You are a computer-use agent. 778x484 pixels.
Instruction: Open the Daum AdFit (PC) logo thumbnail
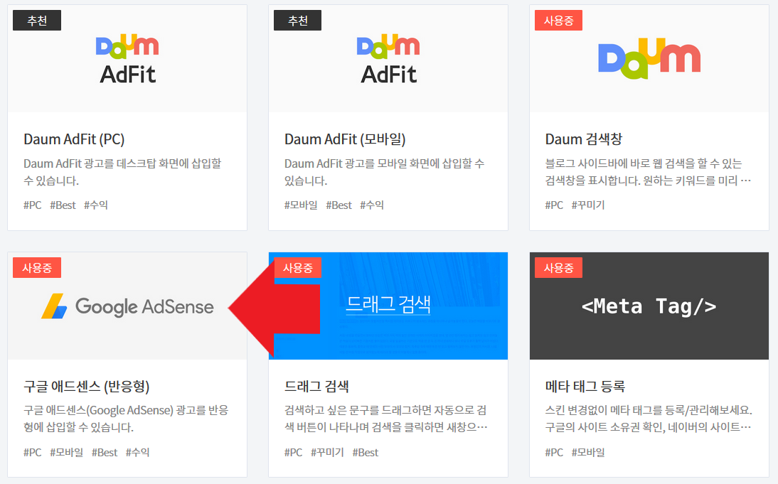pos(127,58)
